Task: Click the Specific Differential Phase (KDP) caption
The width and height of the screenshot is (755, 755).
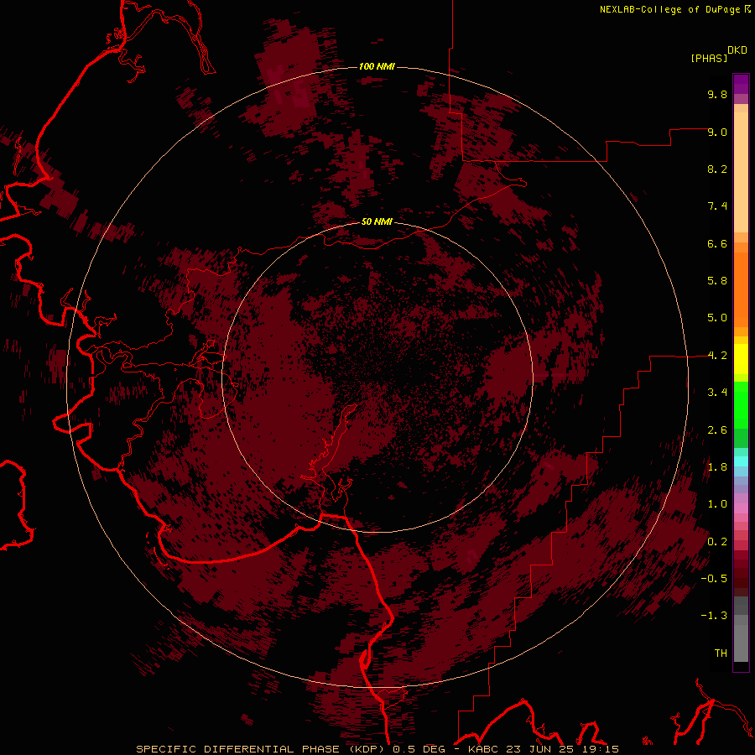Action: [x=262, y=749]
